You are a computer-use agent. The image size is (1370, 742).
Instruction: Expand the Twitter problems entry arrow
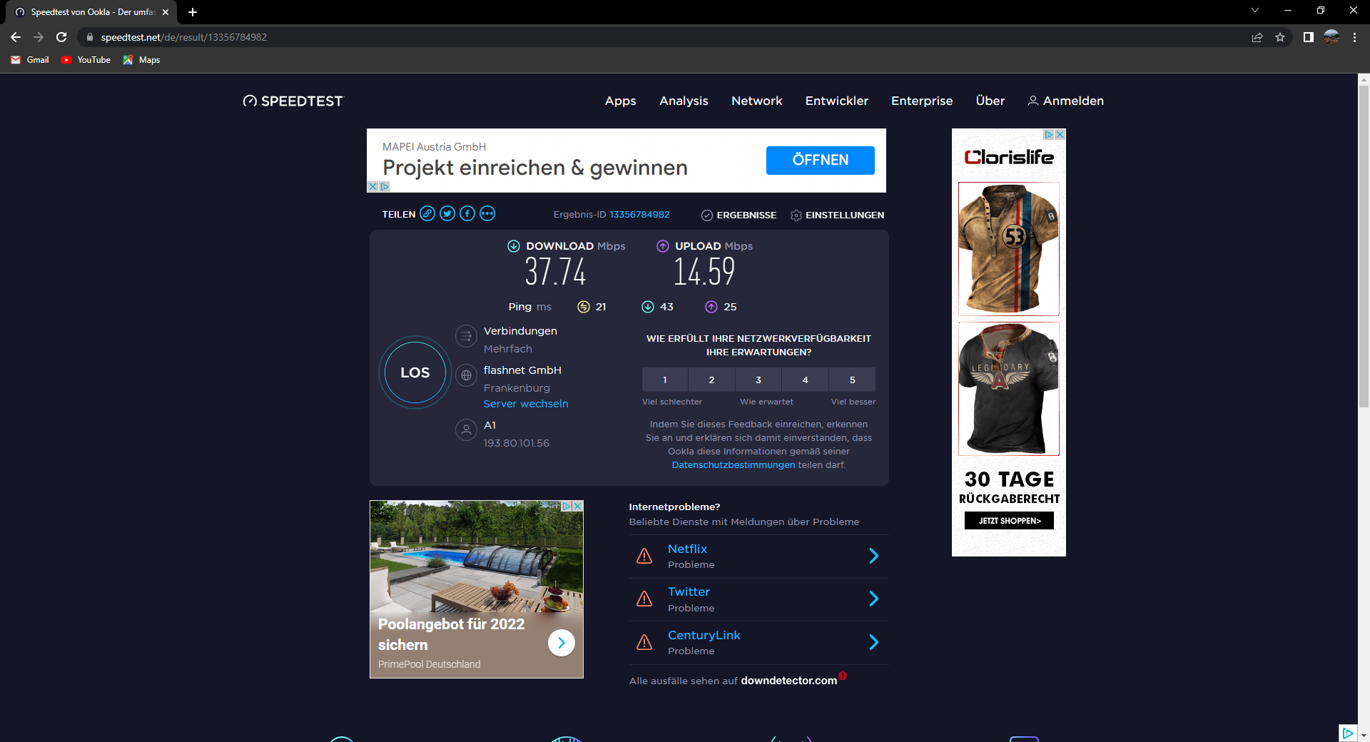click(x=874, y=599)
